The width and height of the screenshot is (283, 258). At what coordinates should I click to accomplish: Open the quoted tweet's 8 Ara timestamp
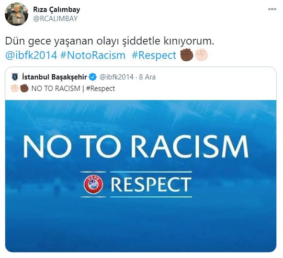(147, 77)
